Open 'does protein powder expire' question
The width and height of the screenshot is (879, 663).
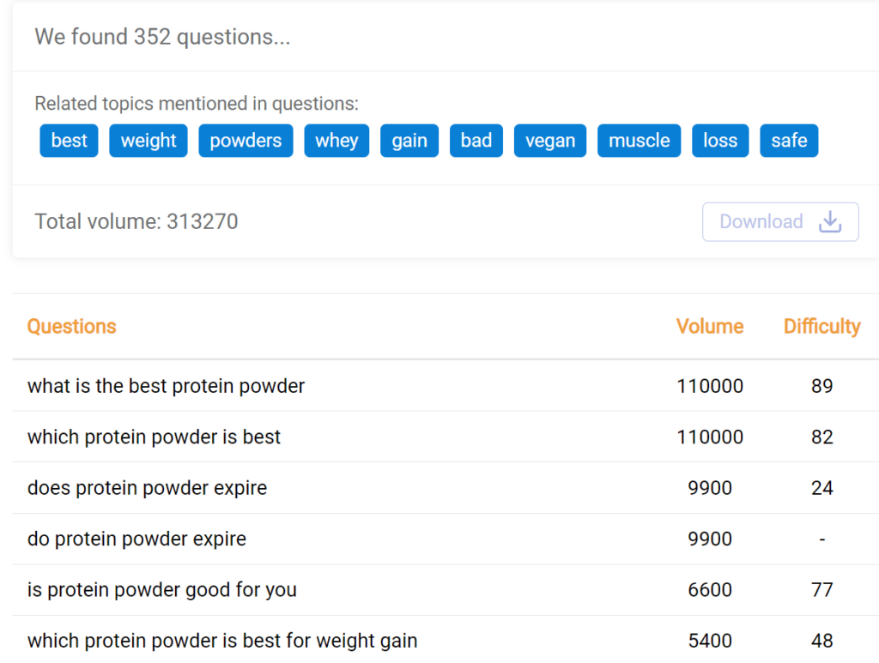(x=149, y=487)
